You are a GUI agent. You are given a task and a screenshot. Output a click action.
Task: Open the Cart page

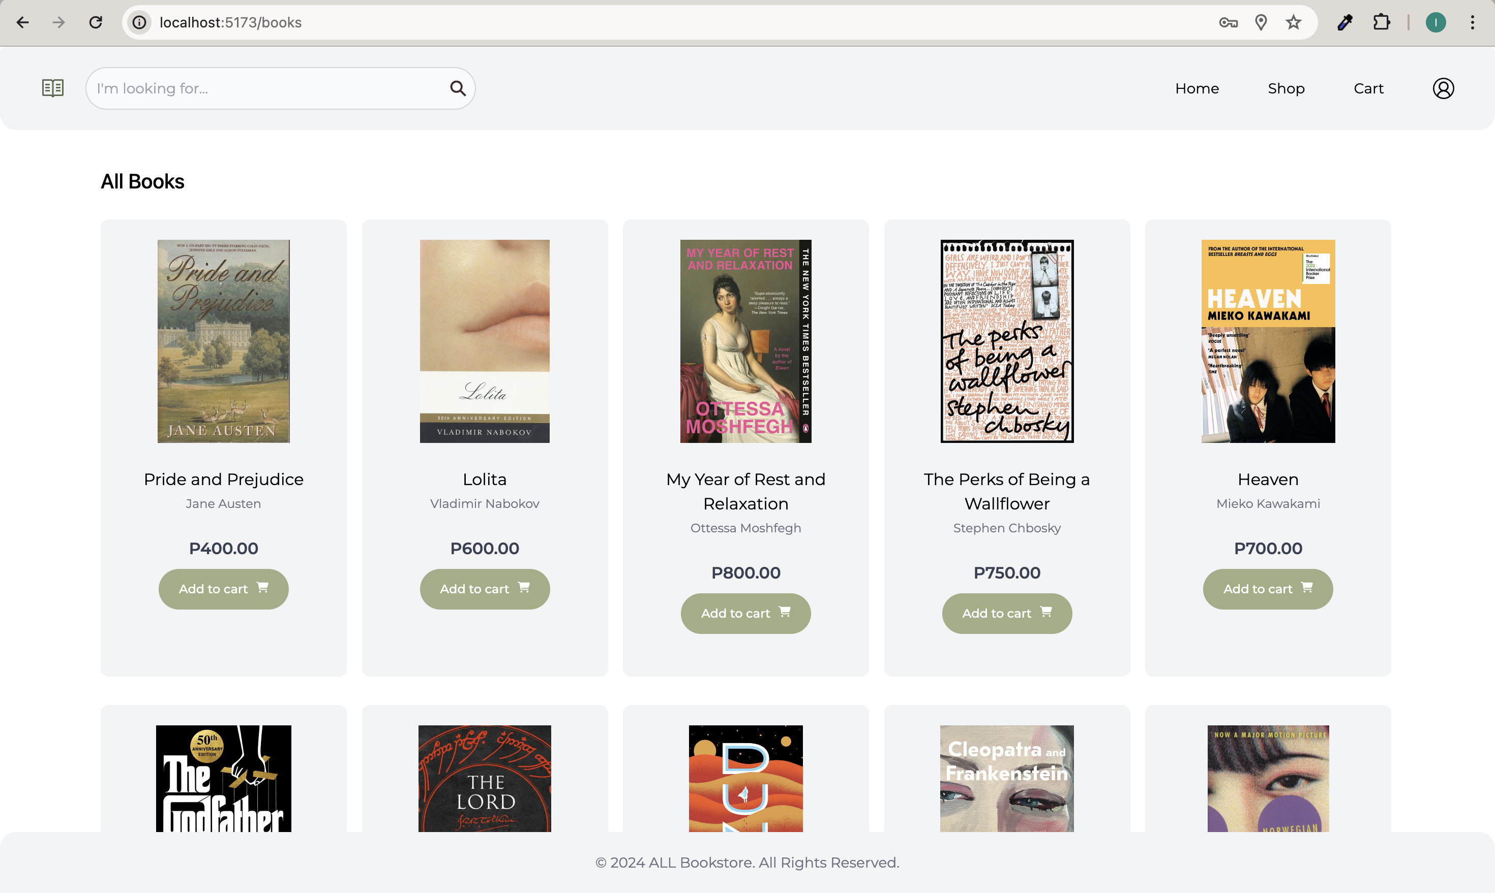click(1368, 88)
